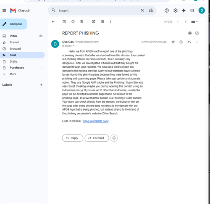Image resolution: width=210 pixels, height=204 pixels.
Task: Add emoji reaction in message header
Action: [181, 42]
